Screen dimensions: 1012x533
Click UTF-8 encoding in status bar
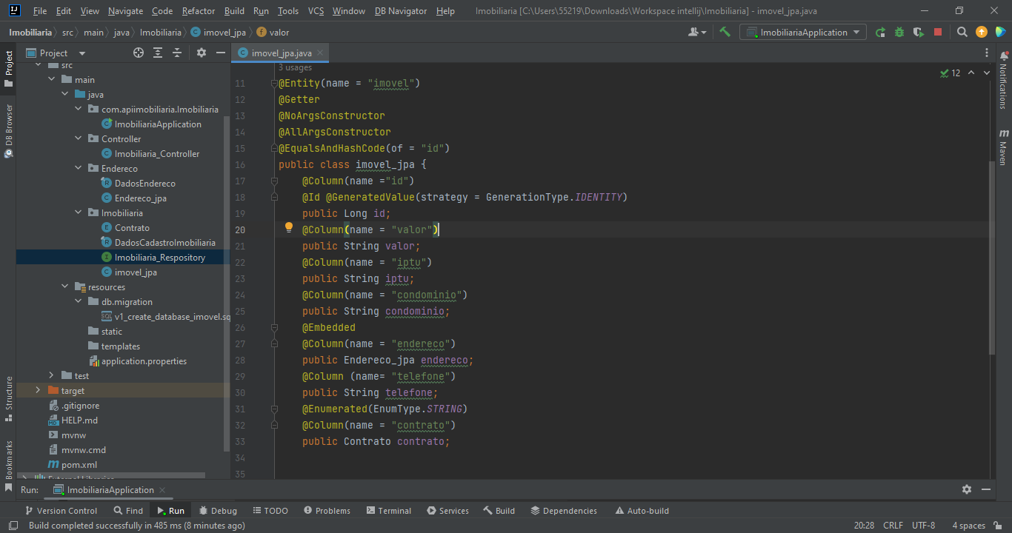tap(923, 526)
